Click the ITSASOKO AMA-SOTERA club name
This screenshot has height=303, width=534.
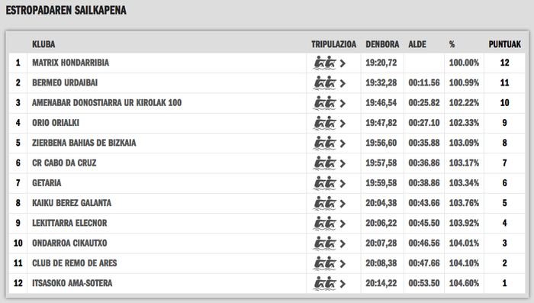(x=72, y=283)
